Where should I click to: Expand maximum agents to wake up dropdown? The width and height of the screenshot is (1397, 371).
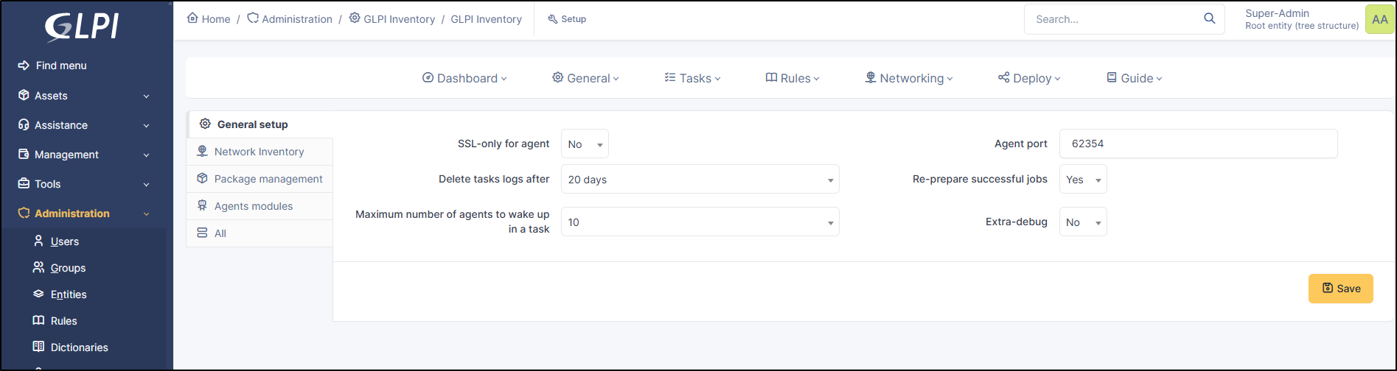click(700, 222)
